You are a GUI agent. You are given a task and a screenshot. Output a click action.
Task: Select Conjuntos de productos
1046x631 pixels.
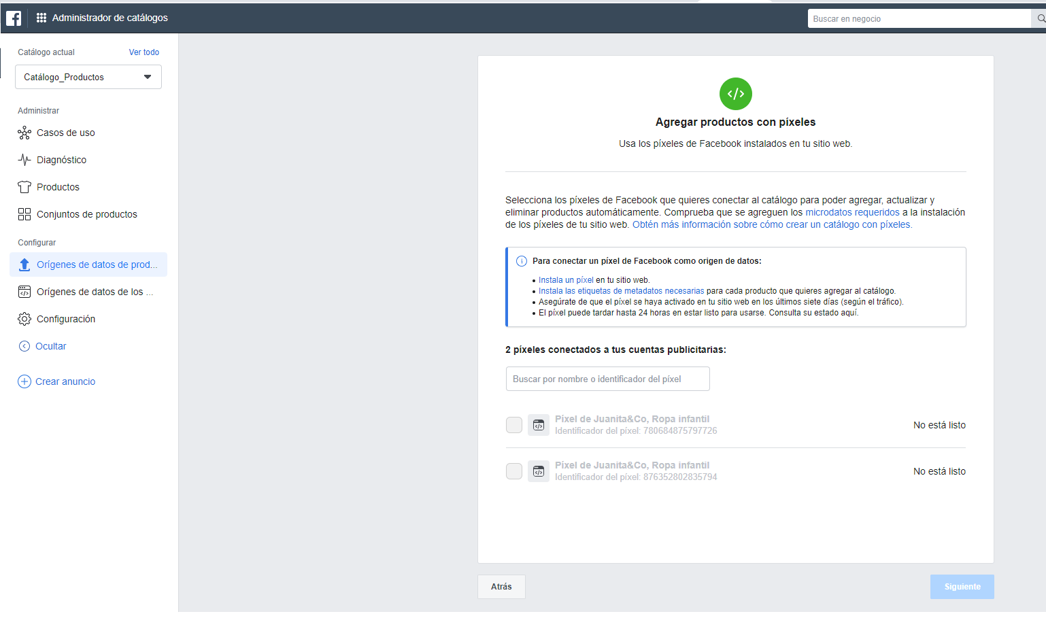[88, 214]
